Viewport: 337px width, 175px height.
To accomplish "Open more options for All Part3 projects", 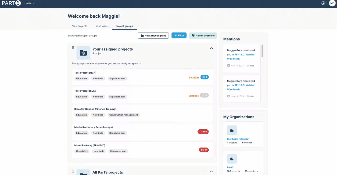I will click(x=205, y=171).
